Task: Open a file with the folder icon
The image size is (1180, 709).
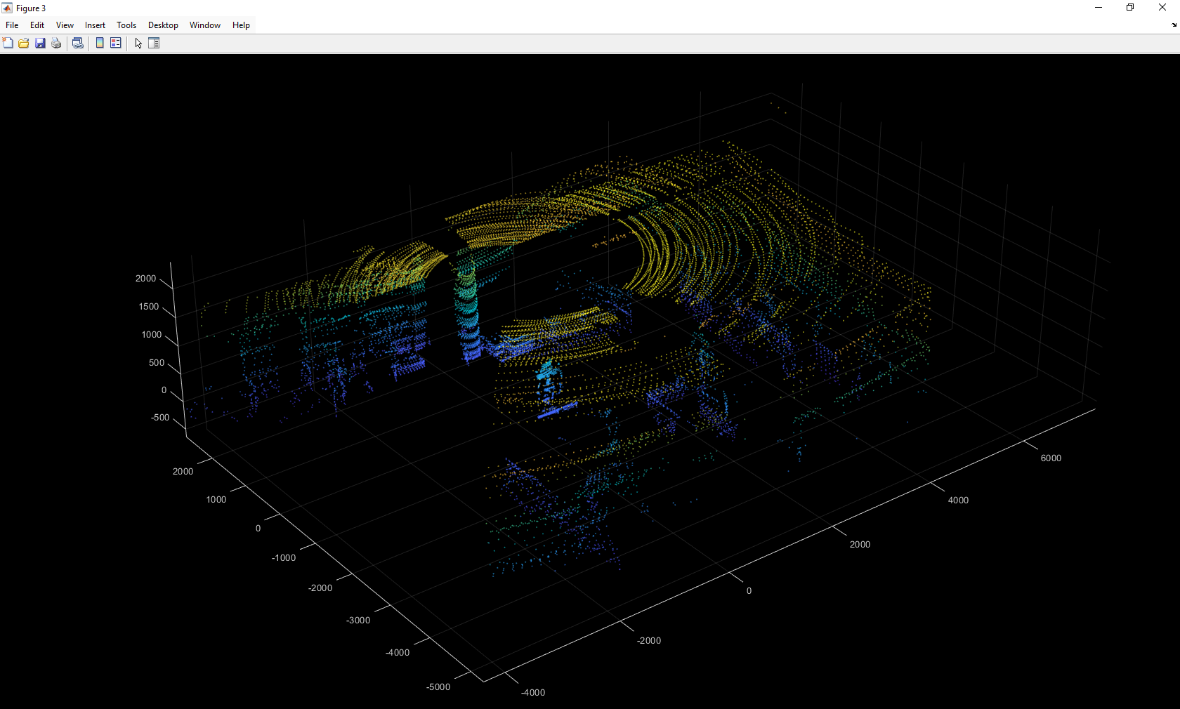Action: pos(24,44)
